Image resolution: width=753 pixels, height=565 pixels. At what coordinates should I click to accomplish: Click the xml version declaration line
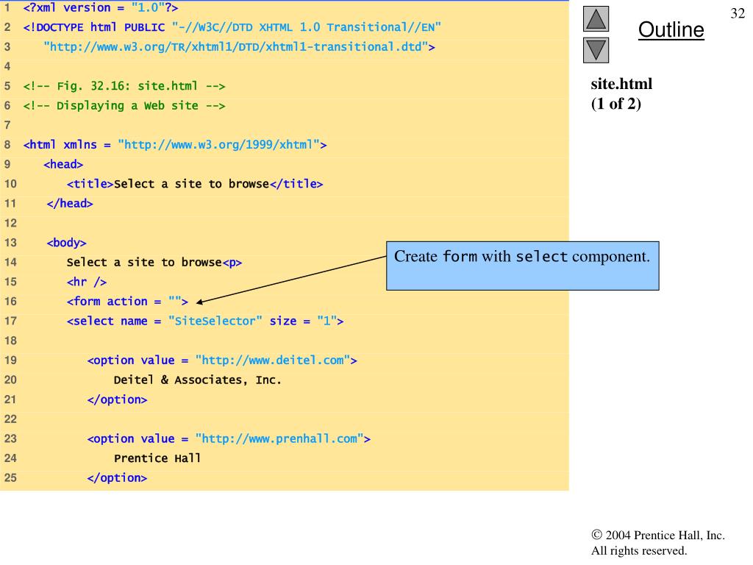(x=101, y=7)
